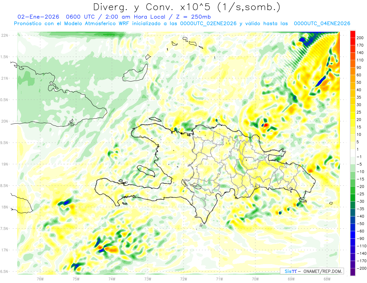This screenshot has height=283, width=367.
Task: Click the '9.5N' latitude label
Action: 5,143
